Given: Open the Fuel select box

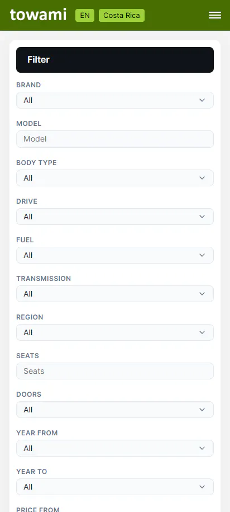Looking at the screenshot, I should (x=115, y=255).
